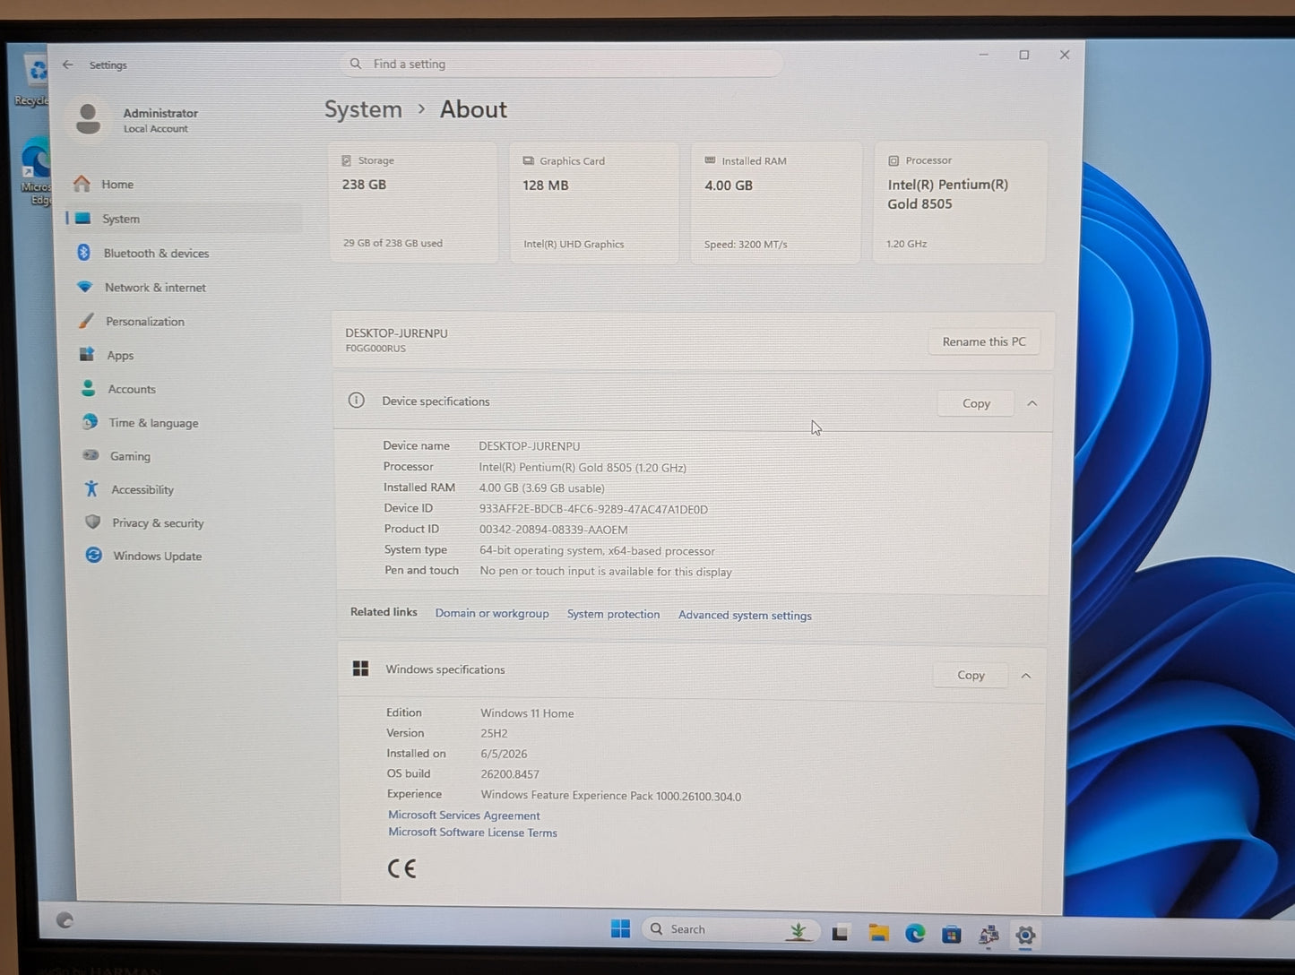Screen dimensions: 1295x975
Task: Open the Storage card showing 238 GB
Action: coord(413,202)
